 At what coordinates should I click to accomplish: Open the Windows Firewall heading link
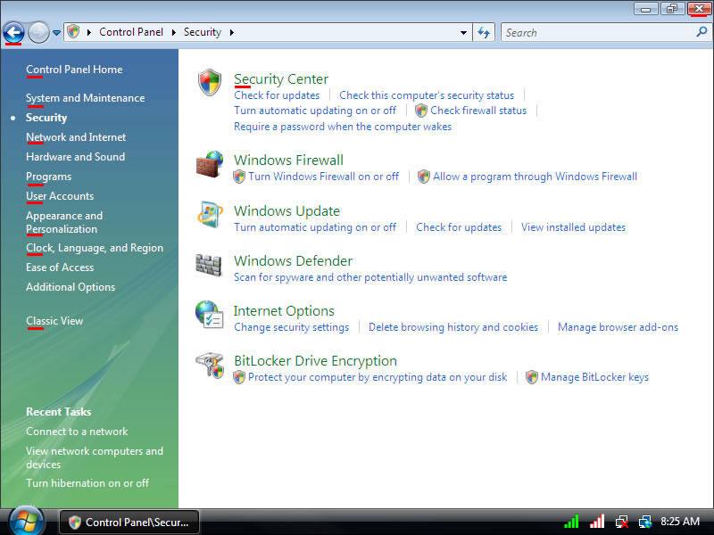(288, 160)
